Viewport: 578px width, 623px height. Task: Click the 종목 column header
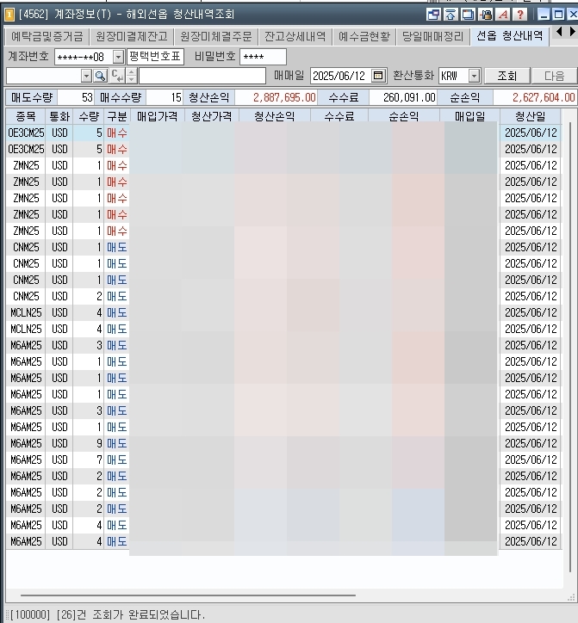point(26,116)
